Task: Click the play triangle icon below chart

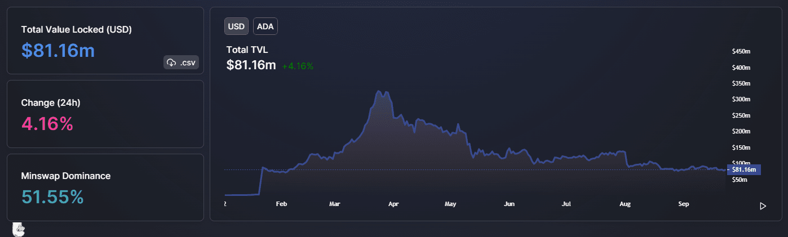Action: coord(763,206)
